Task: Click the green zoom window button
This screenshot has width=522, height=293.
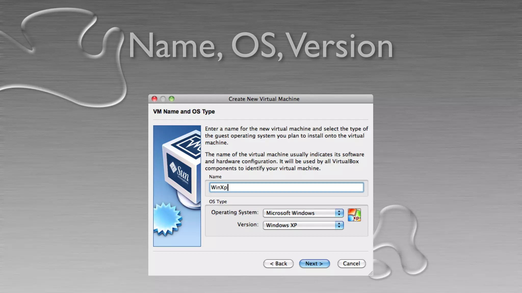Action: click(x=172, y=99)
